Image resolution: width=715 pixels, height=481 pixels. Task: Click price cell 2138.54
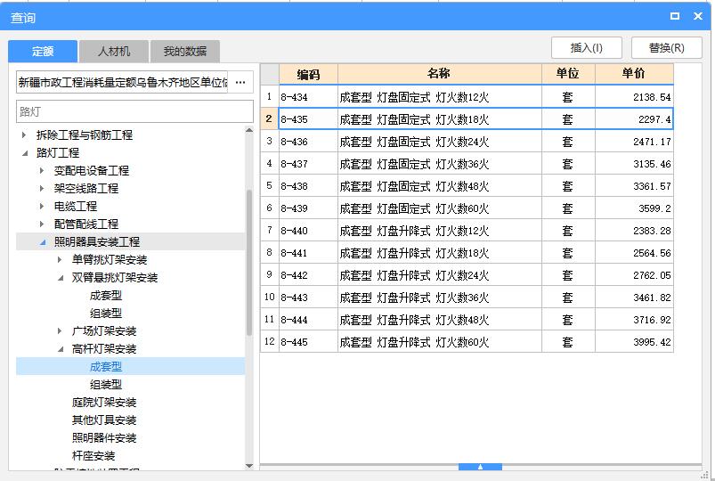(x=634, y=97)
